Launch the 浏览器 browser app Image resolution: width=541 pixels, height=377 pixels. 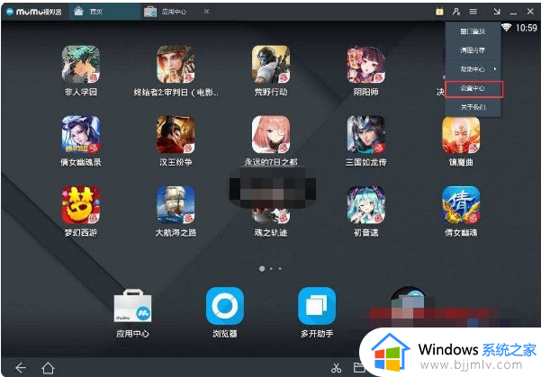(x=225, y=306)
